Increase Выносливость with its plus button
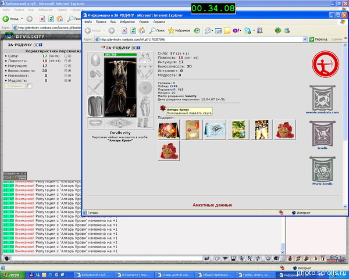The width and height of the screenshot is (349, 279). pyautogui.click(x=70, y=71)
